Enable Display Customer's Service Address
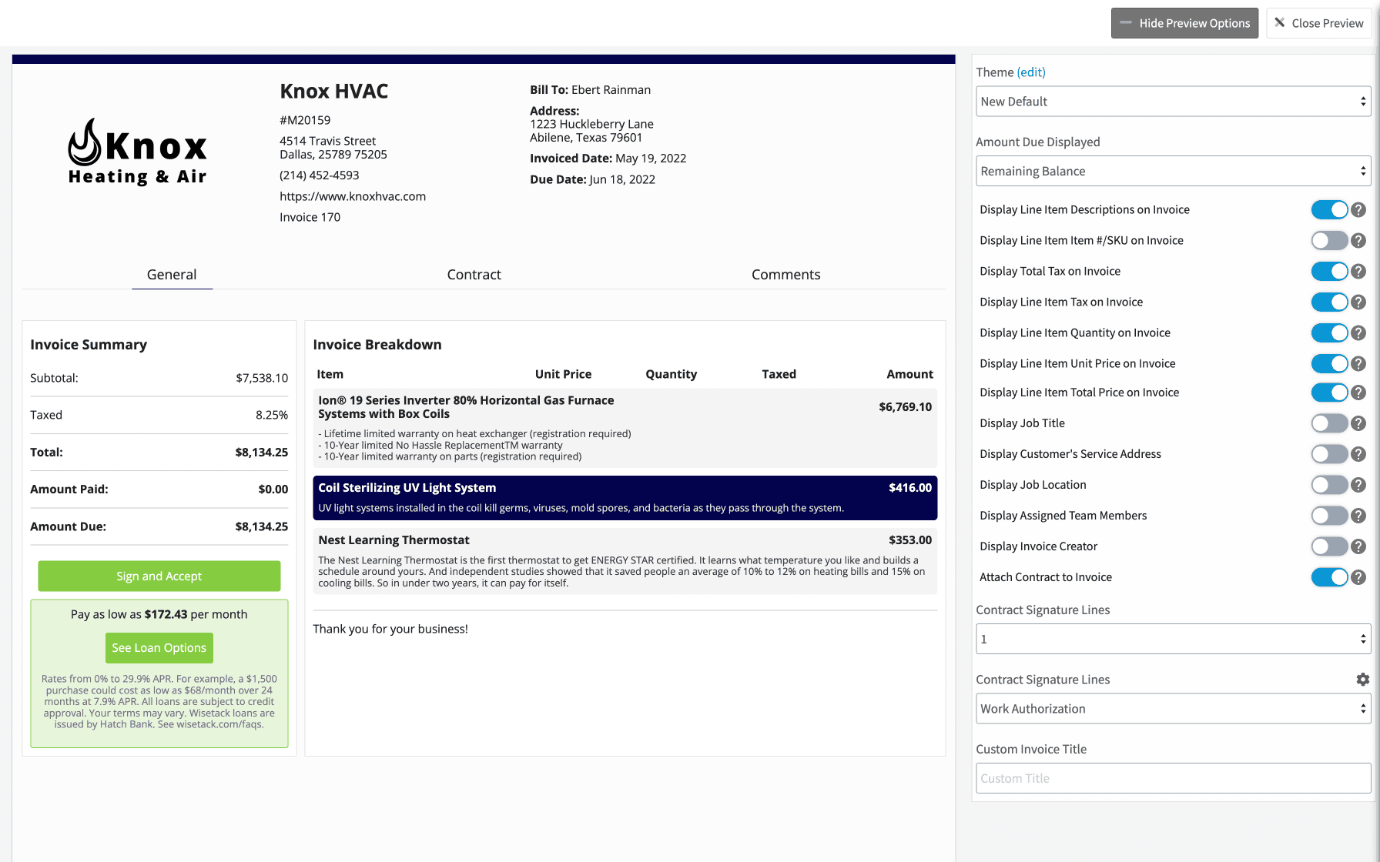Viewport: 1380px width, 862px height. click(x=1330, y=454)
